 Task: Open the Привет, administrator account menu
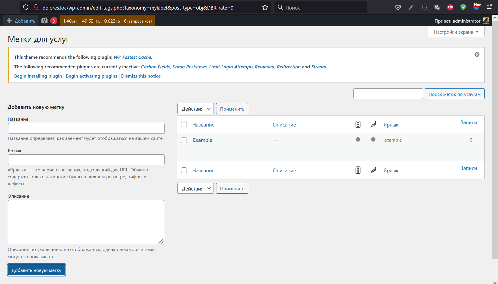461,21
